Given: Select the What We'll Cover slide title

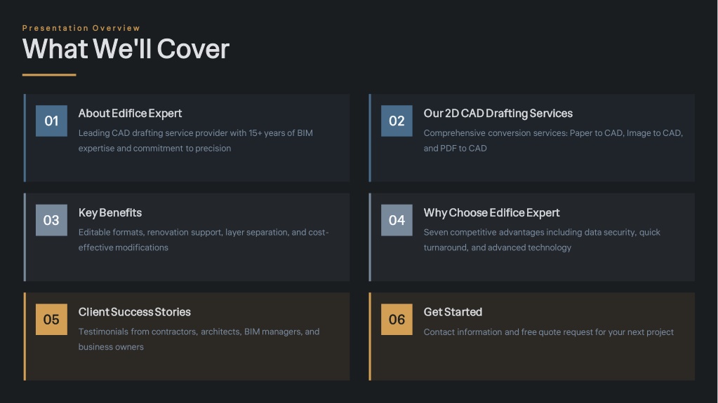Looking at the screenshot, I should pyautogui.click(x=126, y=49).
